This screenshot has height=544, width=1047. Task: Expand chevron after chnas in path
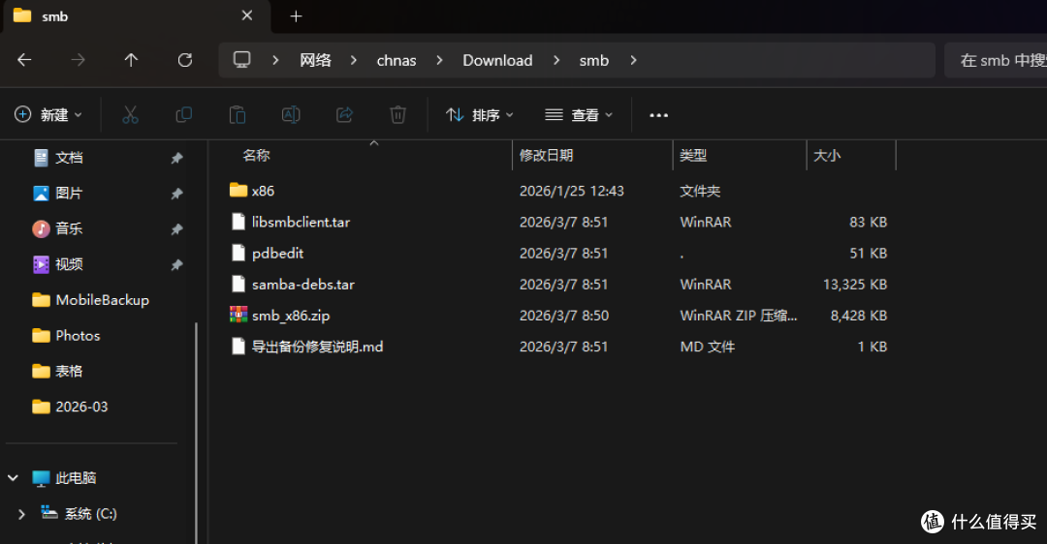pyautogui.click(x=439, y=60)
